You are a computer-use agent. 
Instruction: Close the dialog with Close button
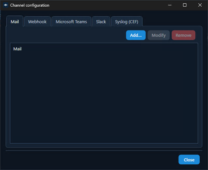click(189, 160)
